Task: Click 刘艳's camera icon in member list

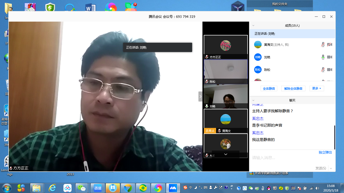Action: pyautogui.click(x=329, y=57)
